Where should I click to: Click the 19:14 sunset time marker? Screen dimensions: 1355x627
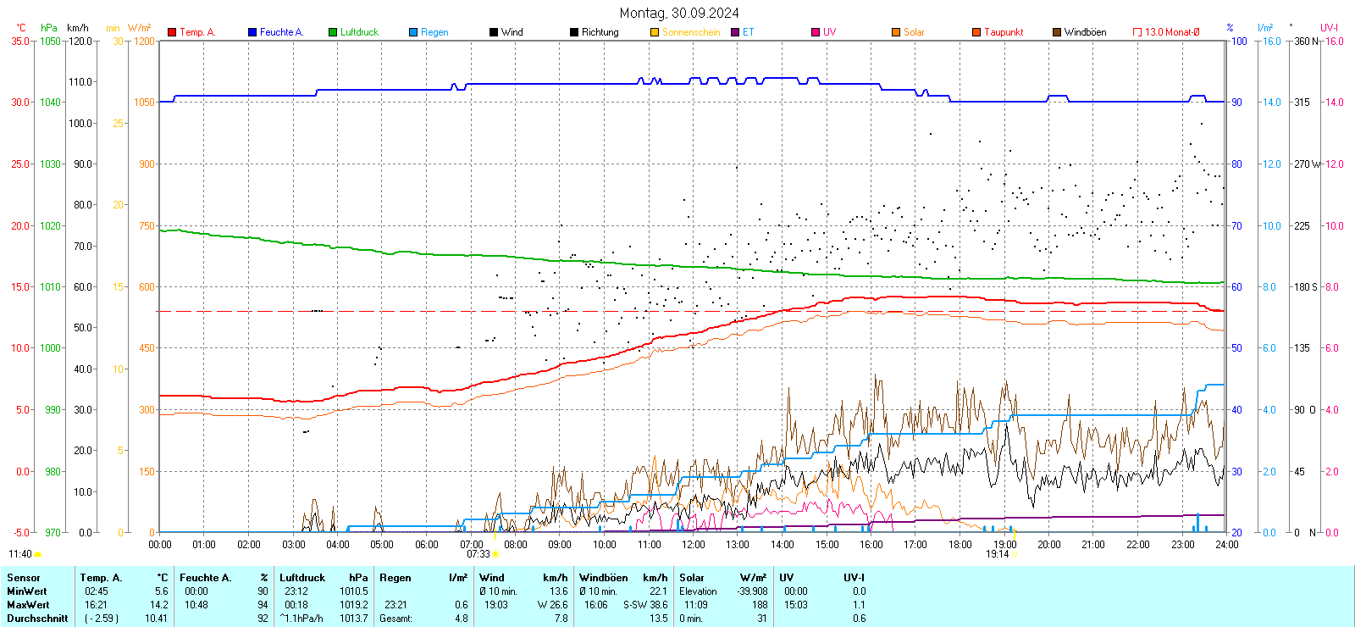[997, 554]
